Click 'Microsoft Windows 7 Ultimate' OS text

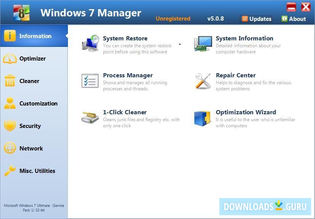[x=27, y=206]
